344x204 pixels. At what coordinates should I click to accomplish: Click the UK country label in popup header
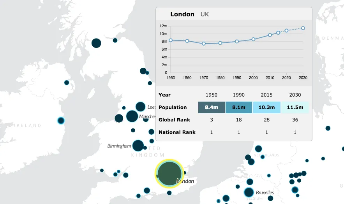tap(205, 14)
